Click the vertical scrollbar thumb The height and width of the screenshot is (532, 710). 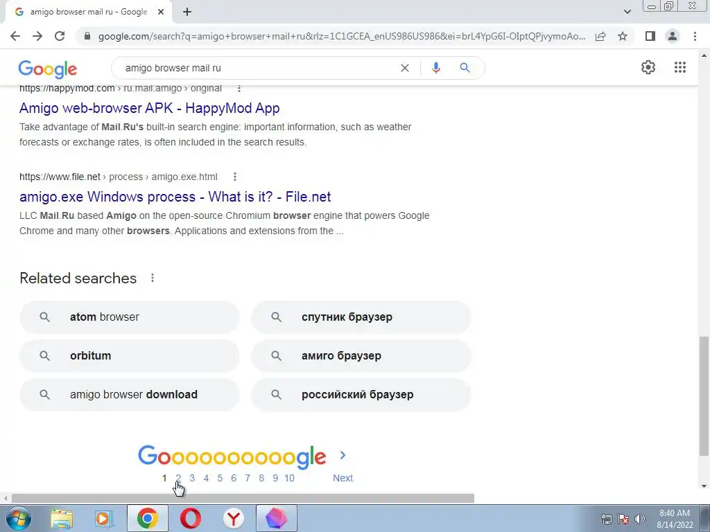tap(704, 396)
